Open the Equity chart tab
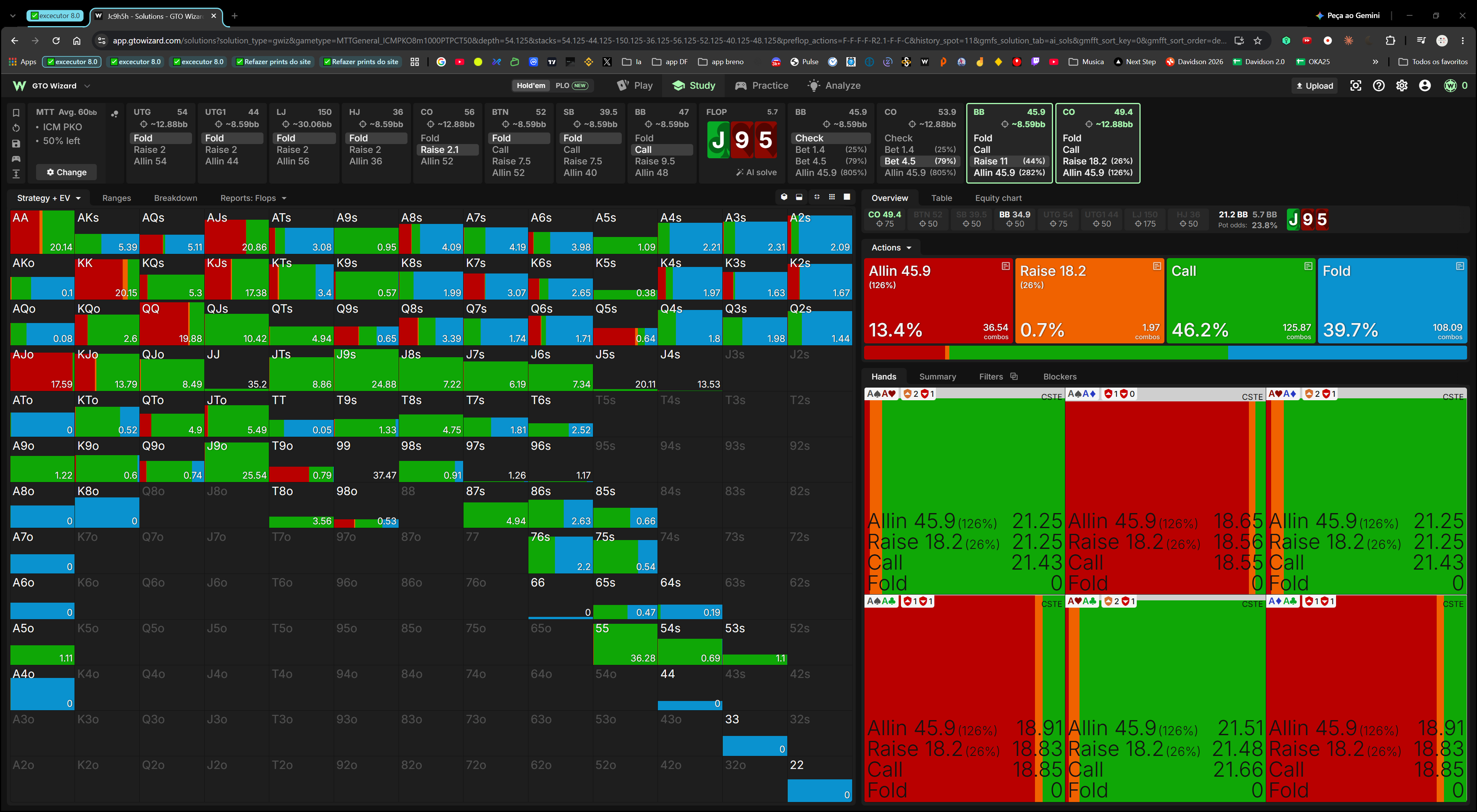Image resolution: width=1477 pixels, height=812 pixels. [998, 198]
